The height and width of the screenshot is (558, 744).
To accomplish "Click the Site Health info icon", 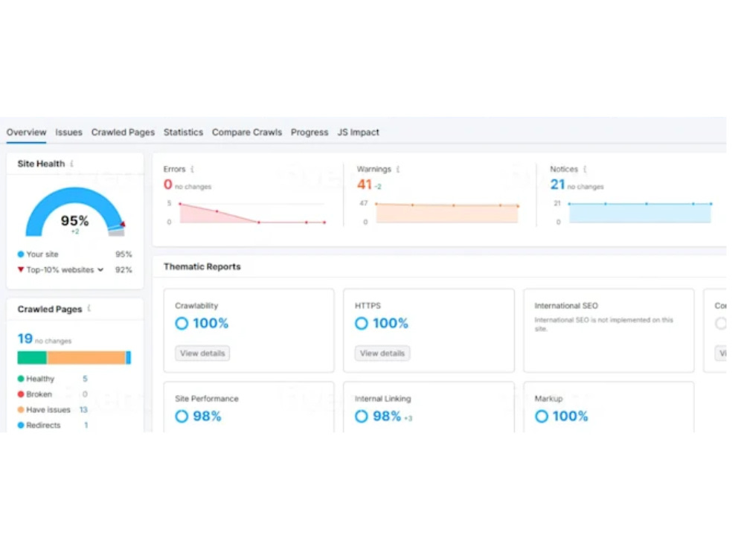I will pos(72,164).
